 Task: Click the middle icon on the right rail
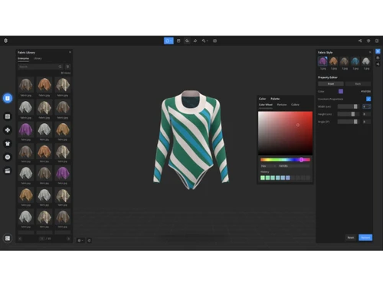(378, 58)
